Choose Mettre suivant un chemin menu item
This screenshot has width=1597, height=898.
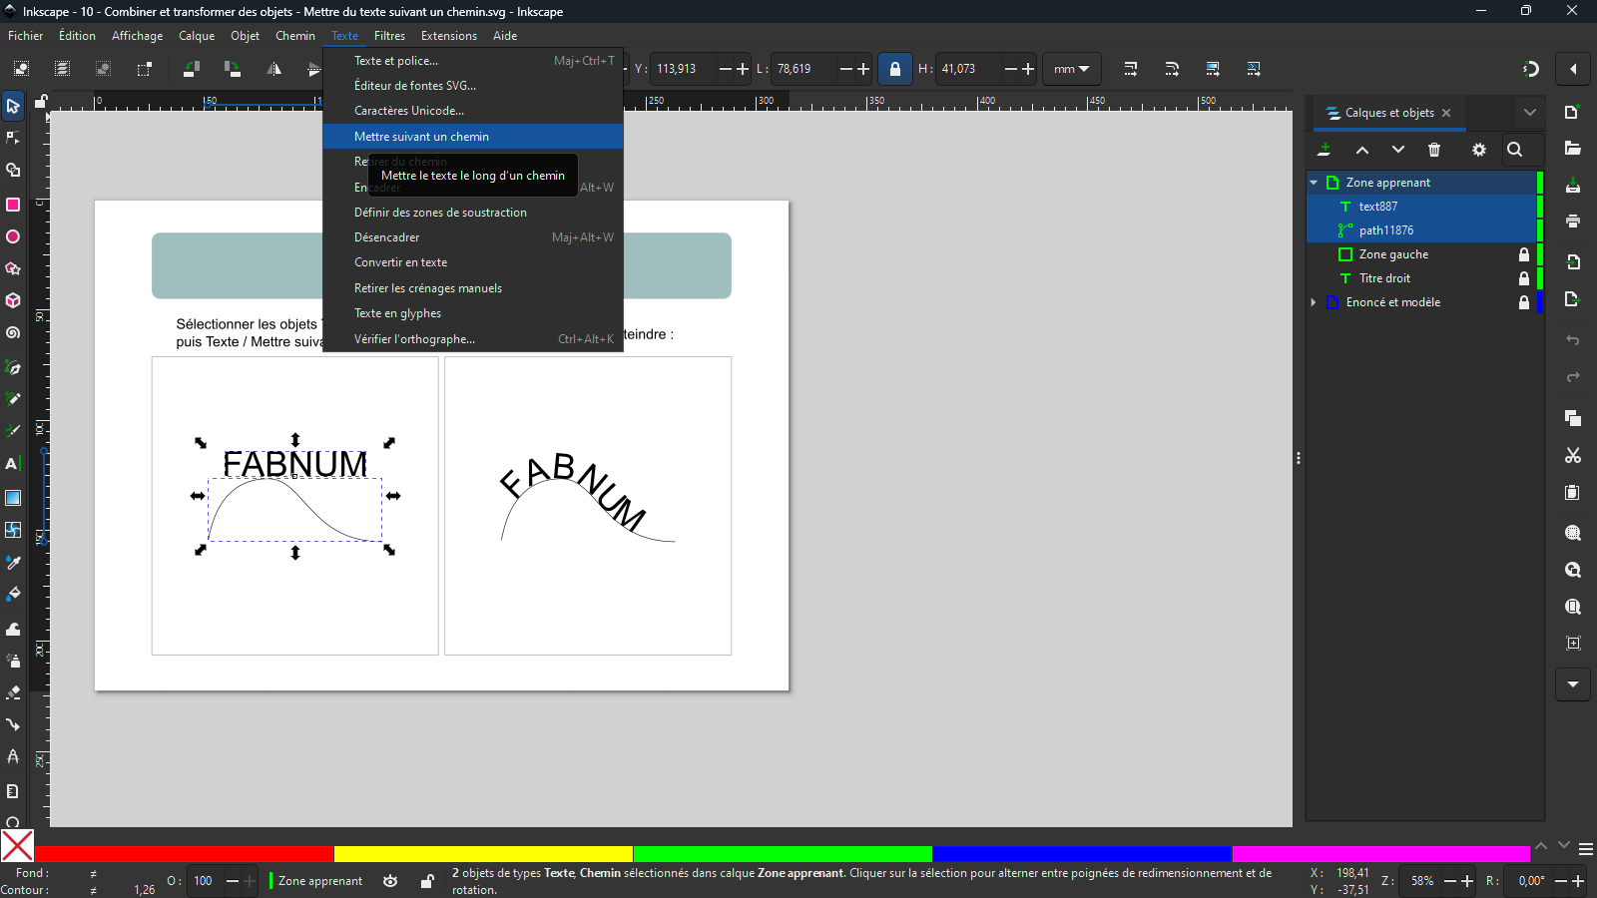[x=473, y=137]
